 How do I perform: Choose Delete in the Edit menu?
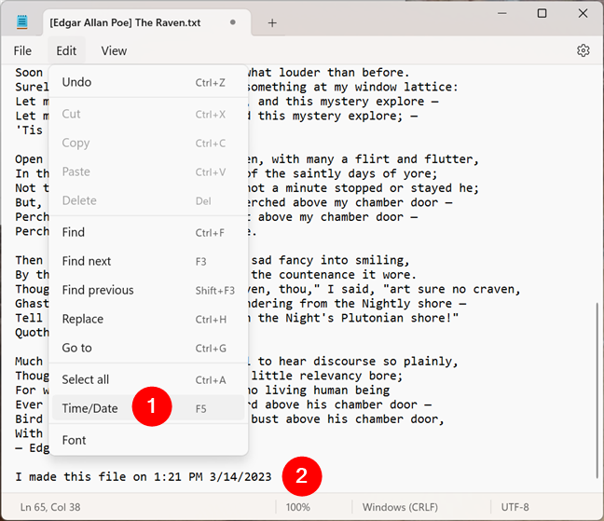click(x=148, y=200)
